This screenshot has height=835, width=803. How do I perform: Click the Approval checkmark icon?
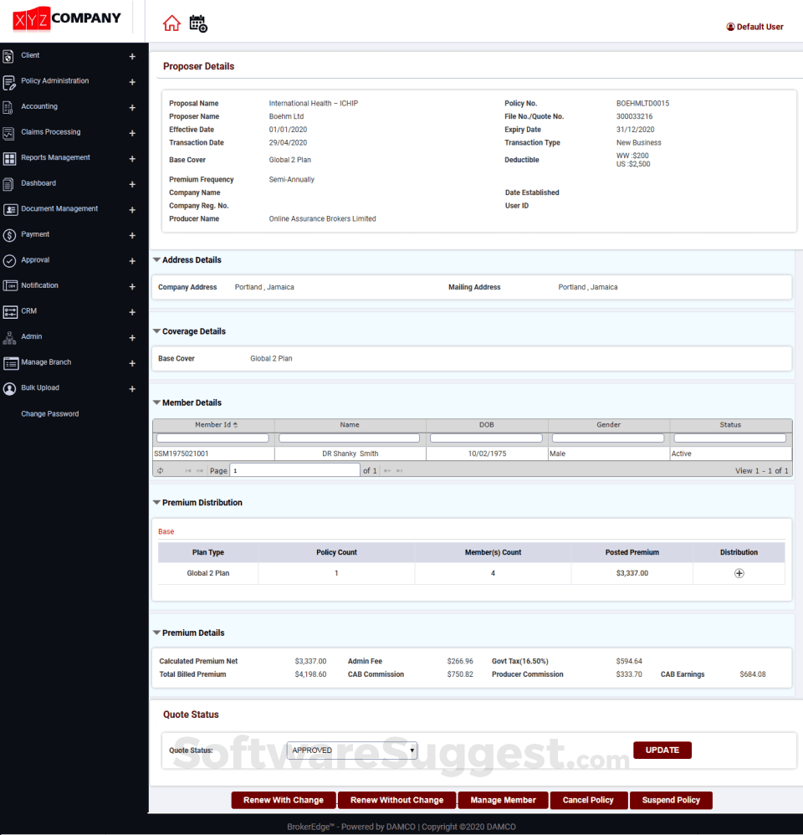(x=9, y=261)
